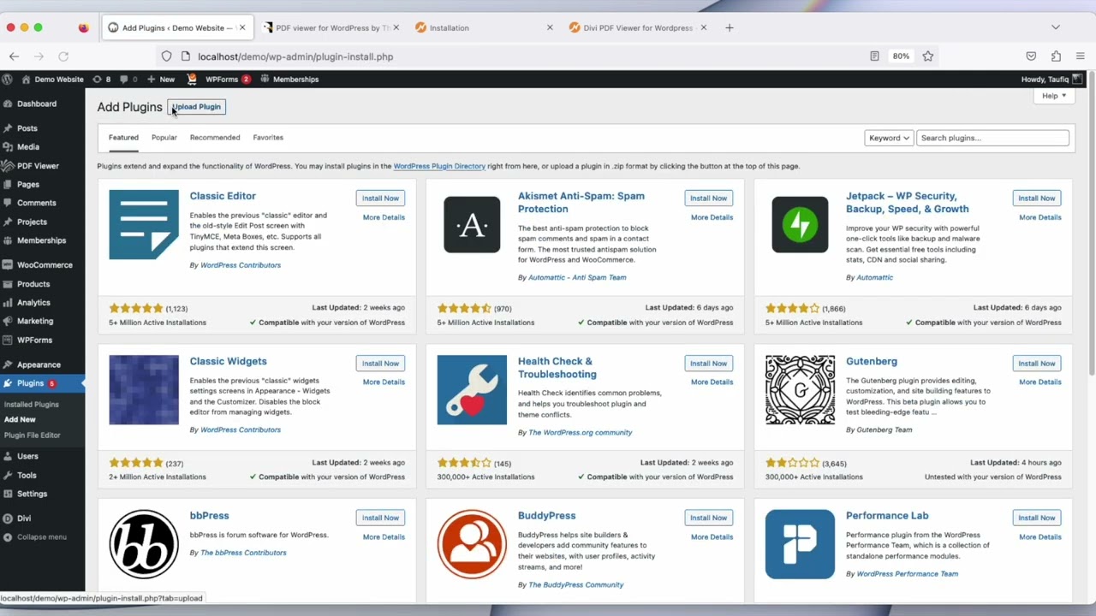The height and width of the screenshot is (616, 1096).
Task: Install the bbPress plugin
Action: click(x=380, y=518)
